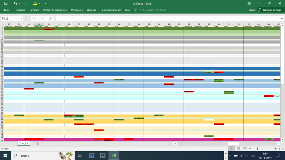Click the zoom slider handle

(x=258, y=148)
